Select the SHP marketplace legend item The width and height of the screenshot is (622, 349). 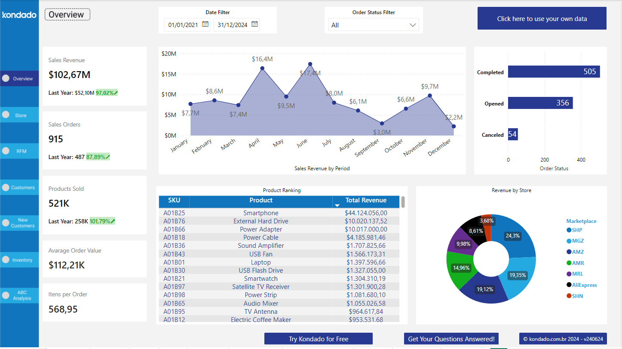575,230
